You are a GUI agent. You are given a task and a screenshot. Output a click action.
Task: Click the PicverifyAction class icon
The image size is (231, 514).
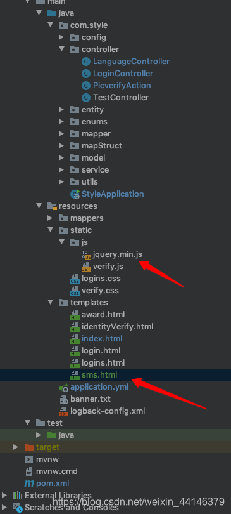[x=86, y=86]
